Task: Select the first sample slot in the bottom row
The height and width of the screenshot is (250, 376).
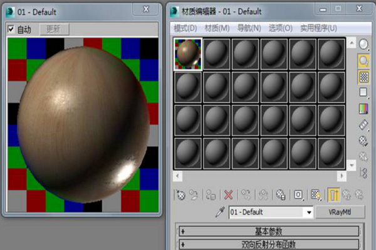Action: [x=188, y=153]
